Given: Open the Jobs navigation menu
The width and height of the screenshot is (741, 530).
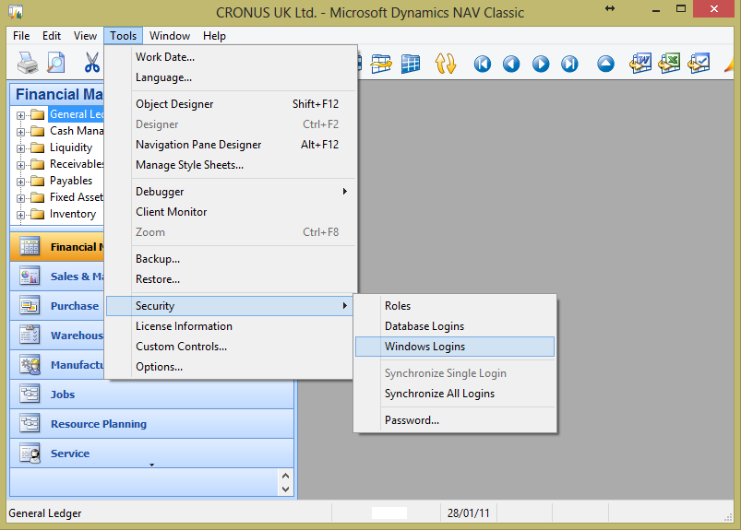Looking at the screenshot, I should (151, 395).
